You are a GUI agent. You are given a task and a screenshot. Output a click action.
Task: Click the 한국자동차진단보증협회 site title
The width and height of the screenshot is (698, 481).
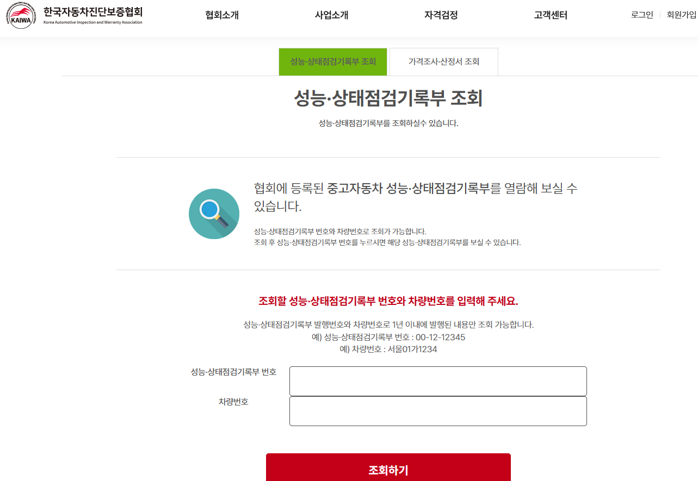coord(93,12)
